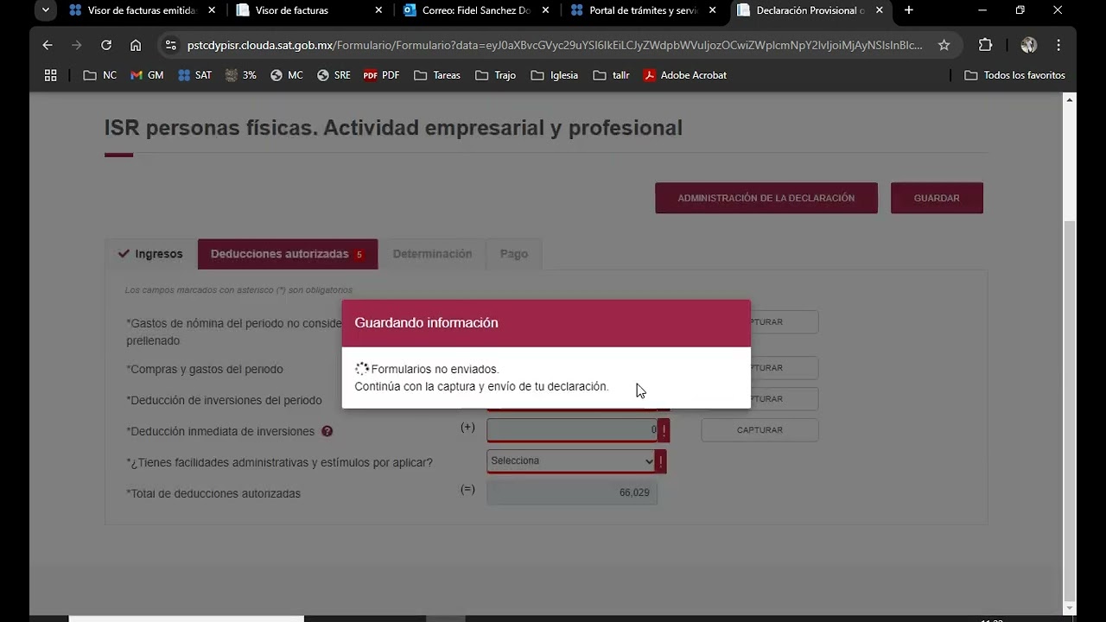Click the scrollbar up arrow
The height and width of the screenshot is (622, 1106).
point(1070,100)
